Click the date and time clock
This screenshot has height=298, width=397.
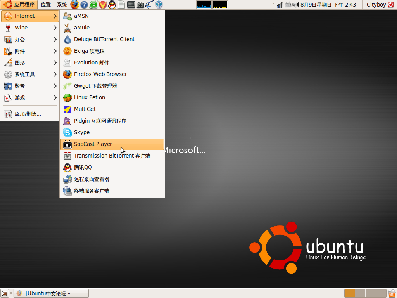[x=328, y=5]
